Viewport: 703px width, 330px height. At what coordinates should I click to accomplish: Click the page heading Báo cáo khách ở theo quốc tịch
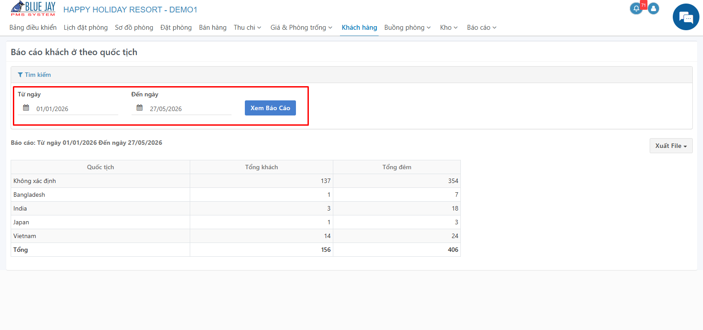point(74,52)
